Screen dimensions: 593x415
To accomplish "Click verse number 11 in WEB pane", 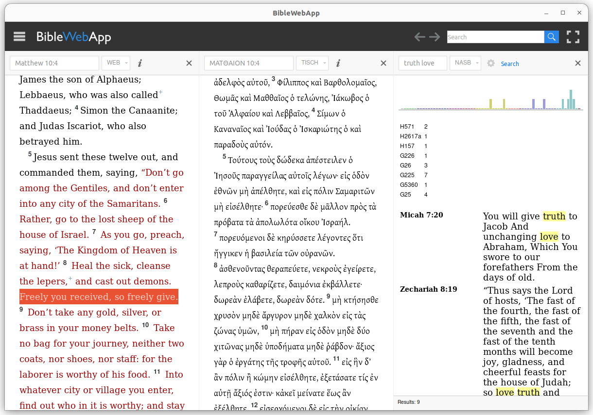I will 157,372.
